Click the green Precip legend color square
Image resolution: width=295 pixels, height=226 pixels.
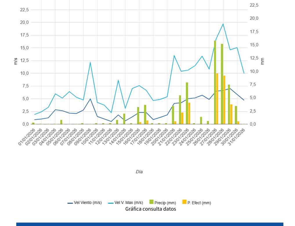coord(151,202)
